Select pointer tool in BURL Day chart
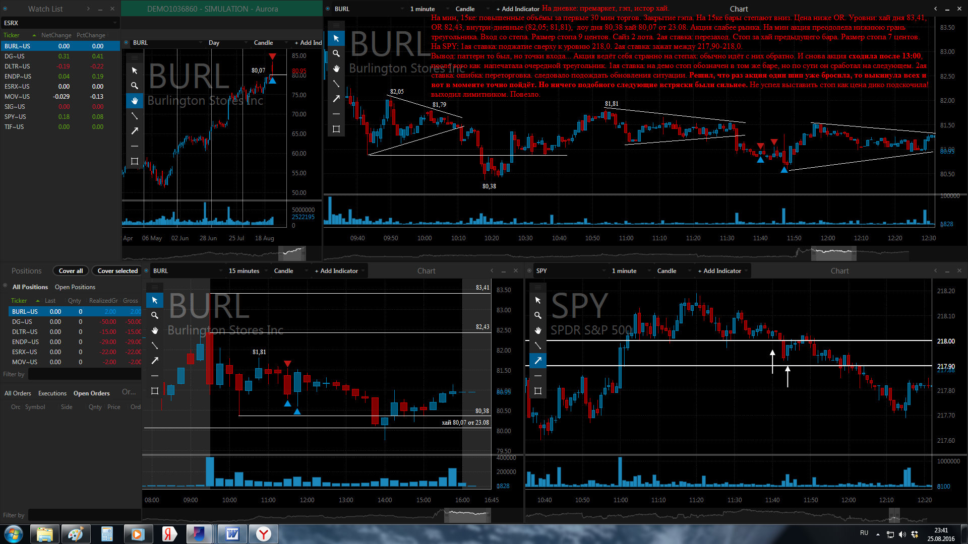This screenshot has width=968, height=544. (135, 71)
